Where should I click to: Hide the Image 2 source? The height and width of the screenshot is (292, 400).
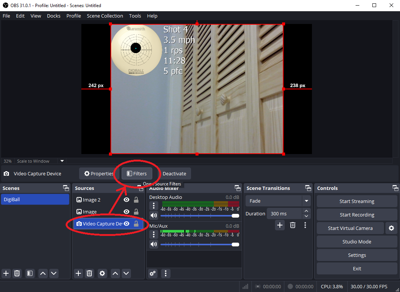click(x=126, y=200)
